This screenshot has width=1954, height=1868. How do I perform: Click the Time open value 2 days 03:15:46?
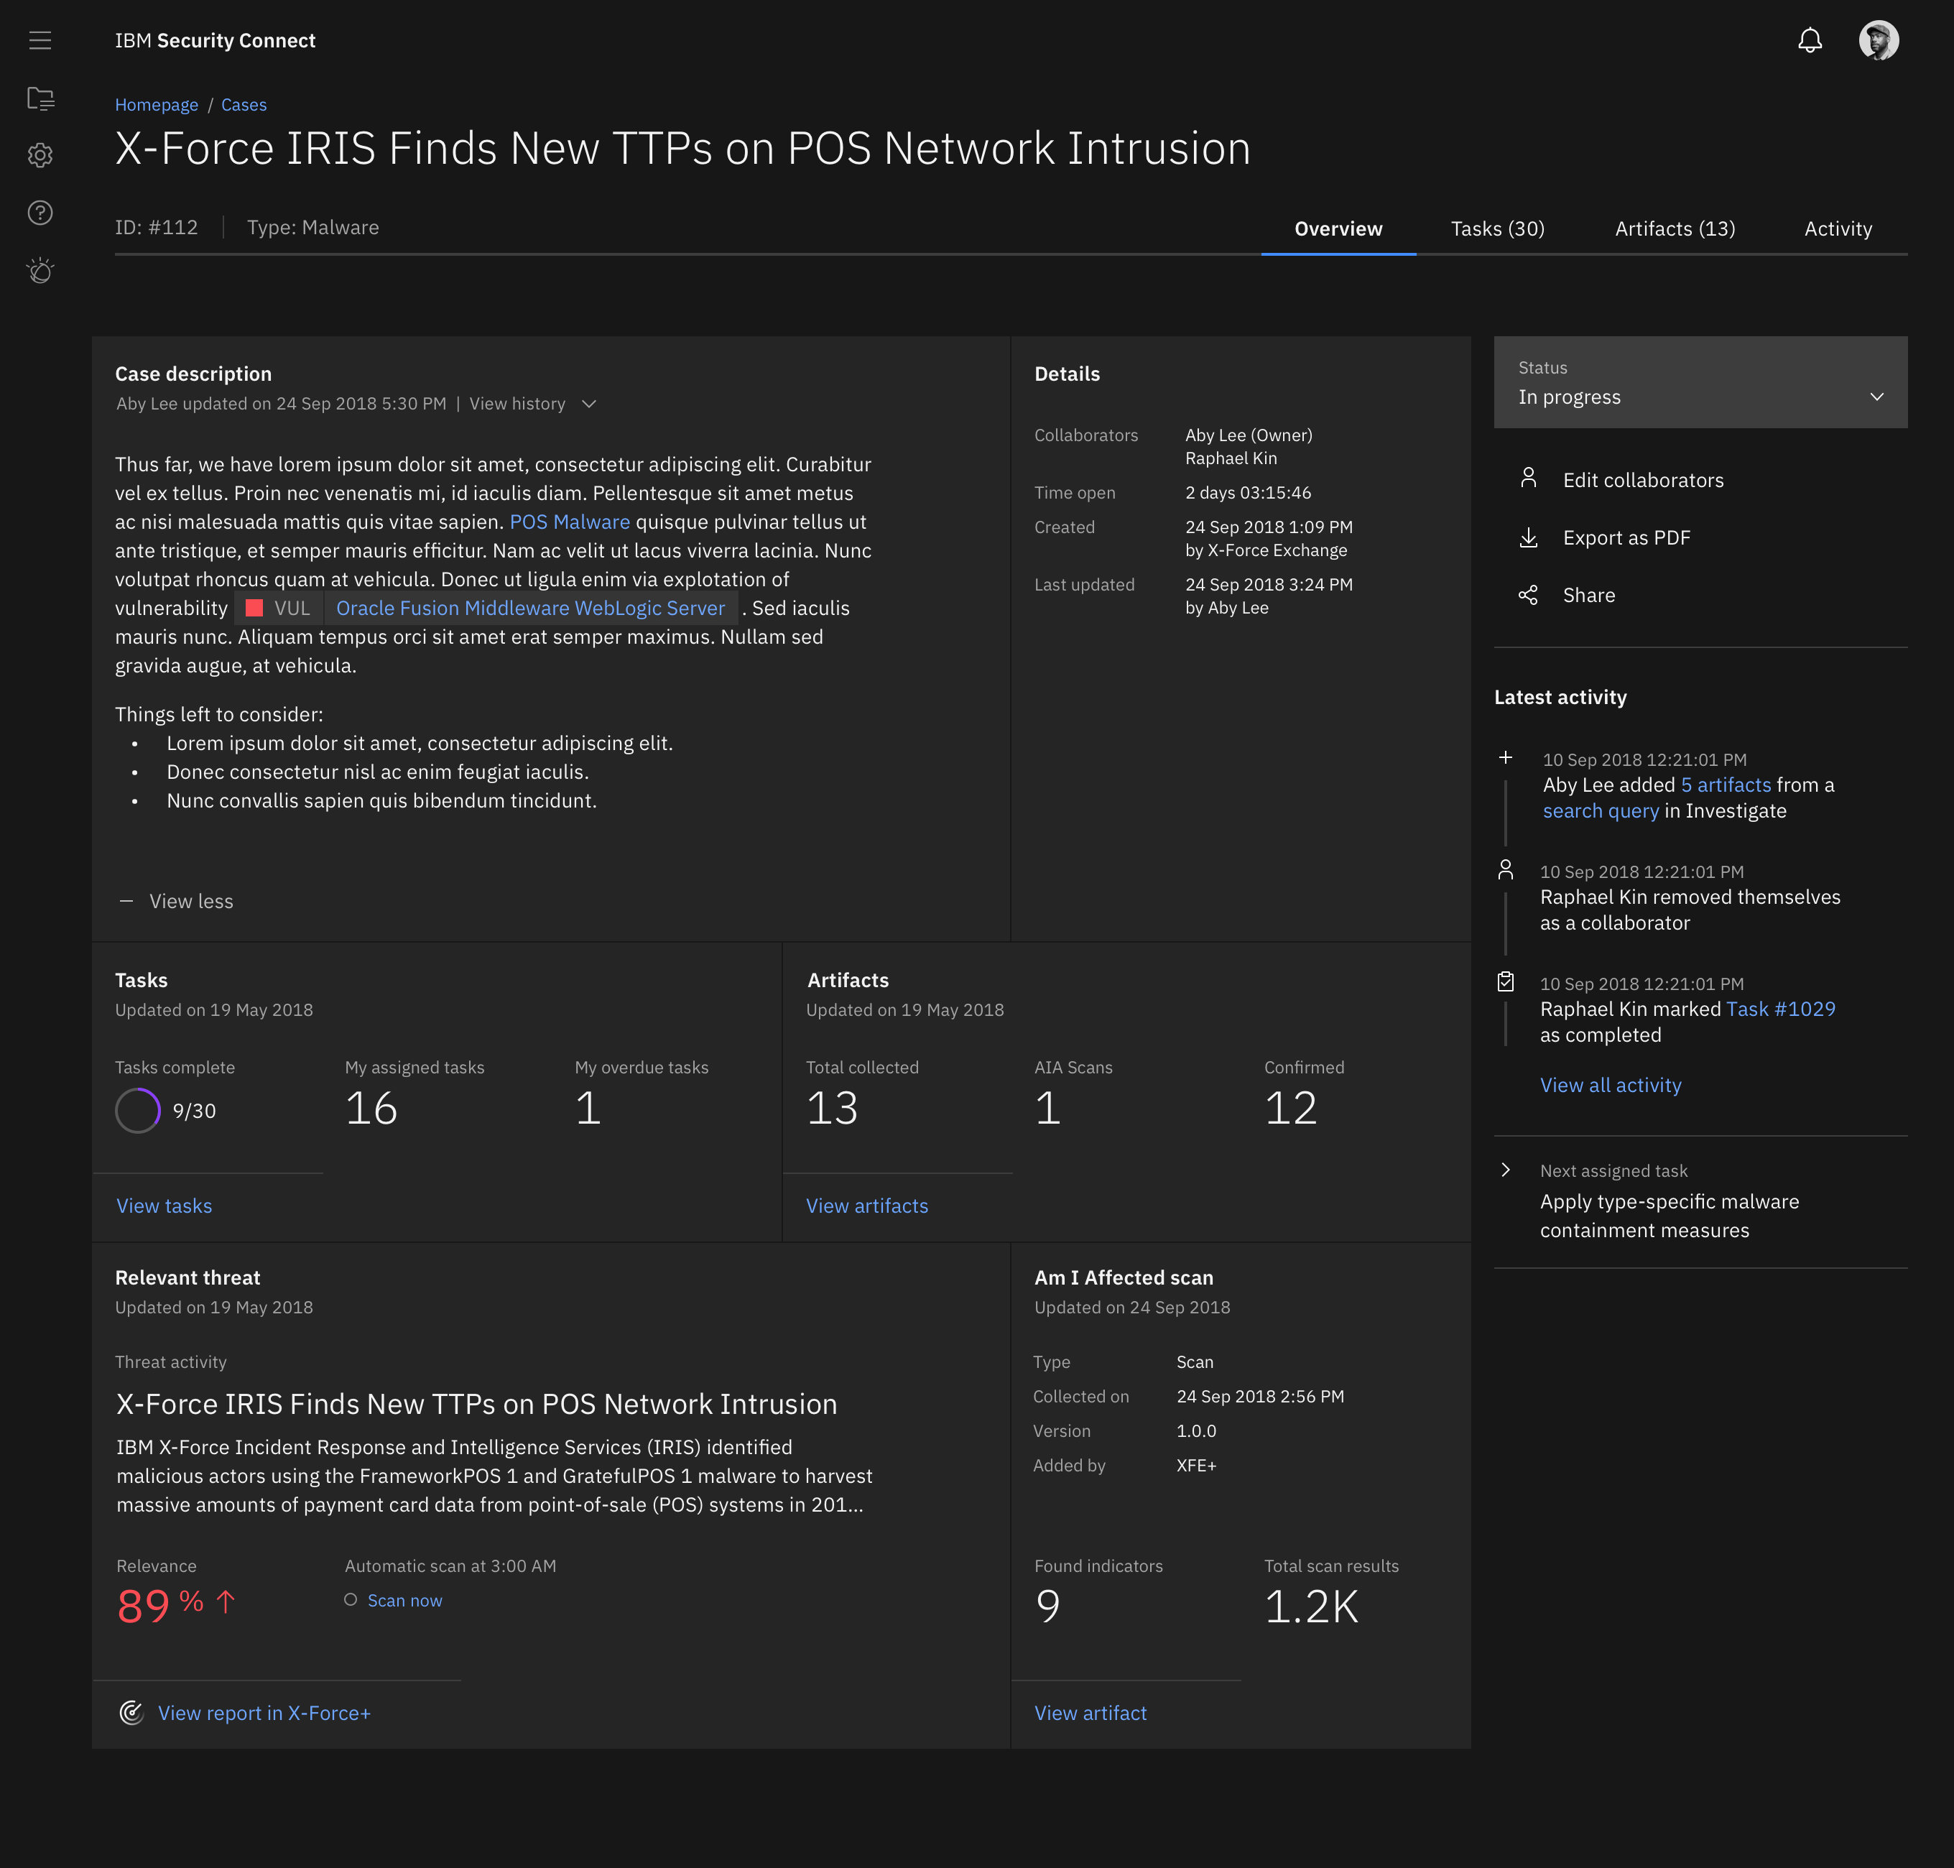pos(1249,493)
